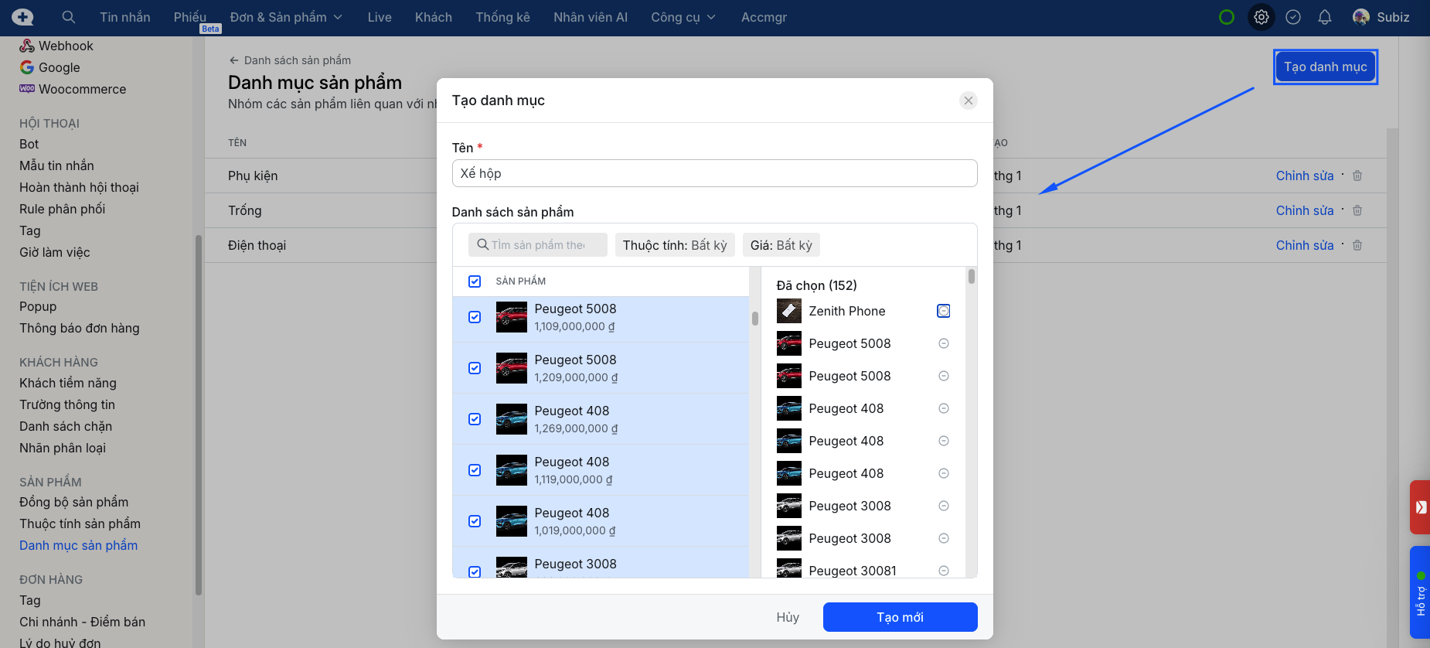
Task: Click the Tên input field with Xế hộp
Action: tap(714, 173)
